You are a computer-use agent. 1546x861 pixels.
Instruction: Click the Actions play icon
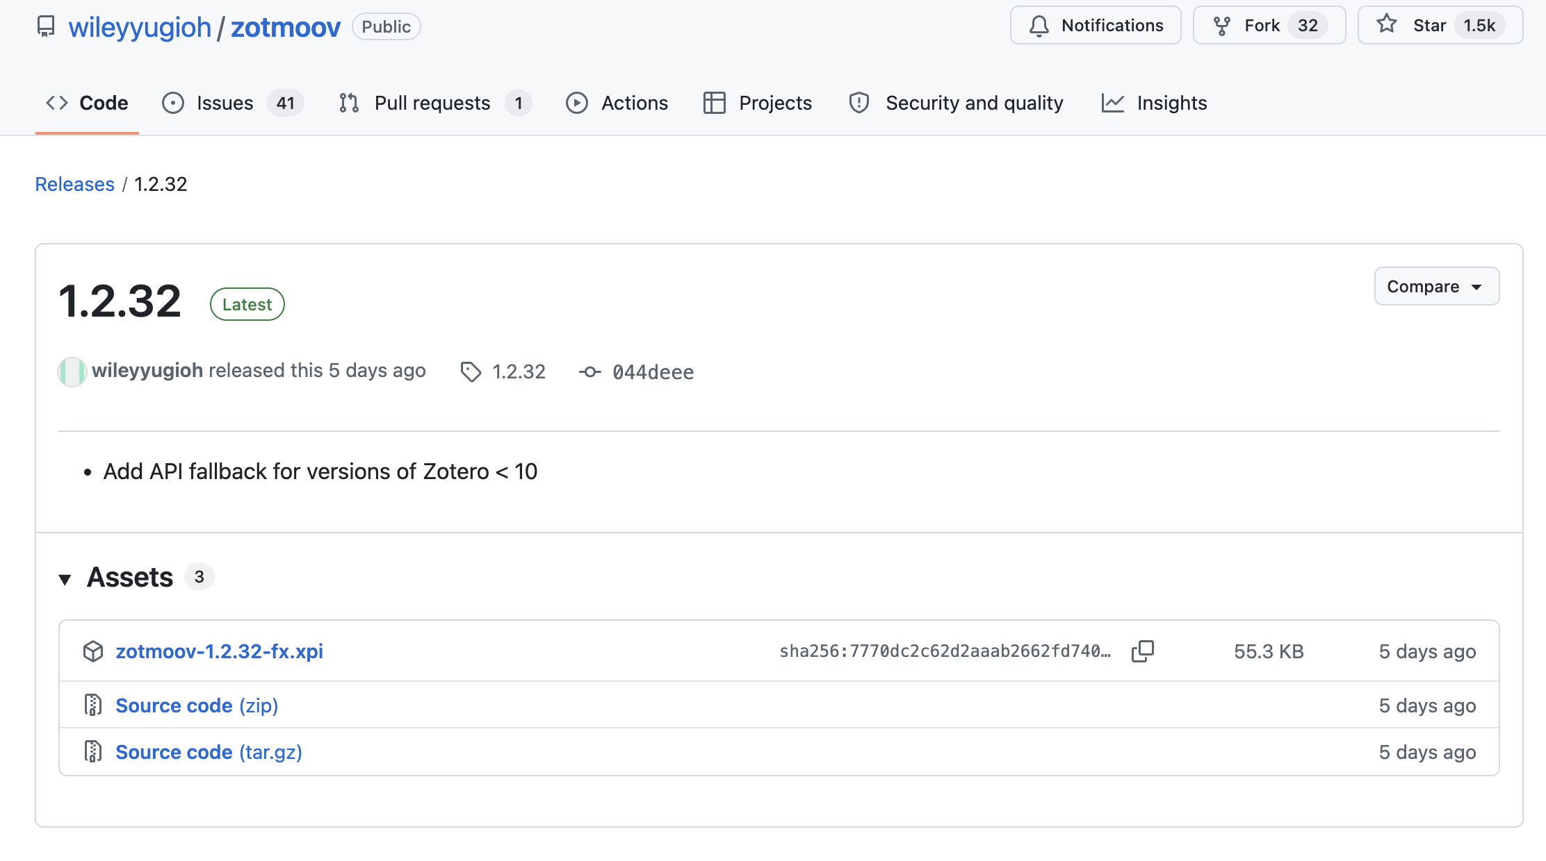(577, 103)
